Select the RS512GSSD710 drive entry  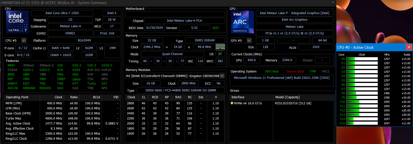(x=293, y=103)
